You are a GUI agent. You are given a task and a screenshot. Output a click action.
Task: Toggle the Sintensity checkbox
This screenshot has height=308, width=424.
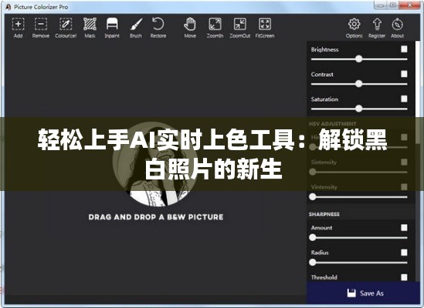(x=404, y=162)
